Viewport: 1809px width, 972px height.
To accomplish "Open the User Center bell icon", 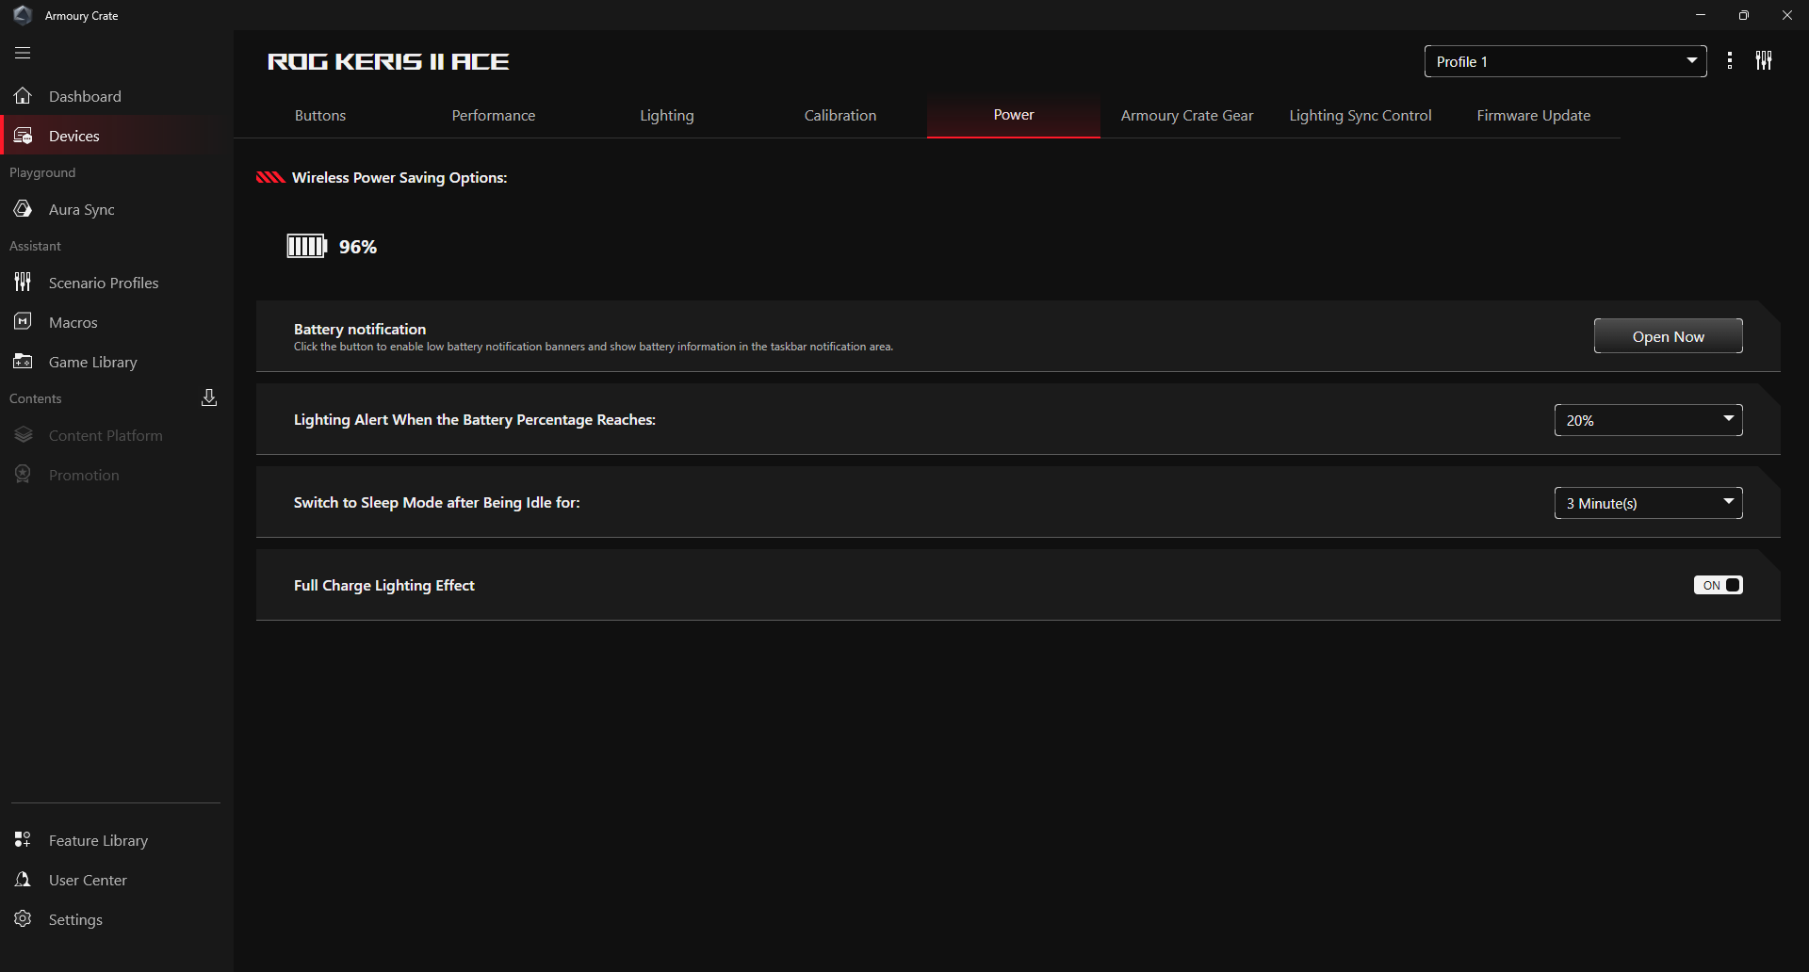I will click(23, 880).
